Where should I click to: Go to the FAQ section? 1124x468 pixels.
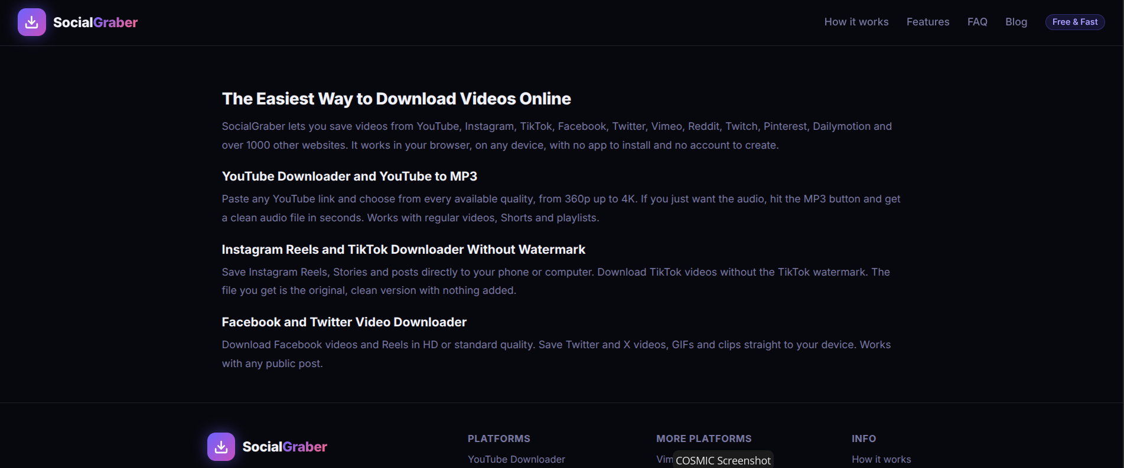click(x=978, y=22)
